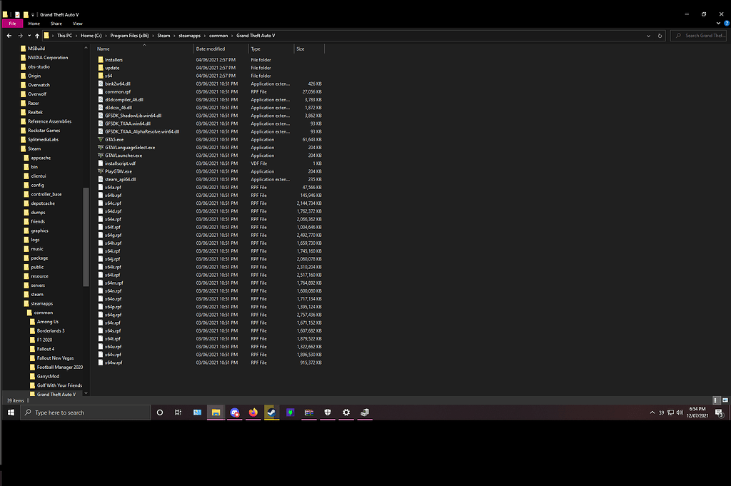Select GarrysMod in the navigation tree
The image size is (731, 486).
(x=48, y=376)
